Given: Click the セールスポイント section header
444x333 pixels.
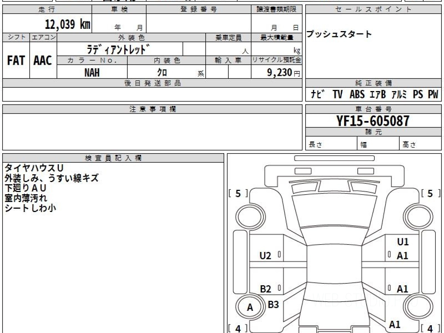Looking at the screenshot, I should click(x=373, y=10).
